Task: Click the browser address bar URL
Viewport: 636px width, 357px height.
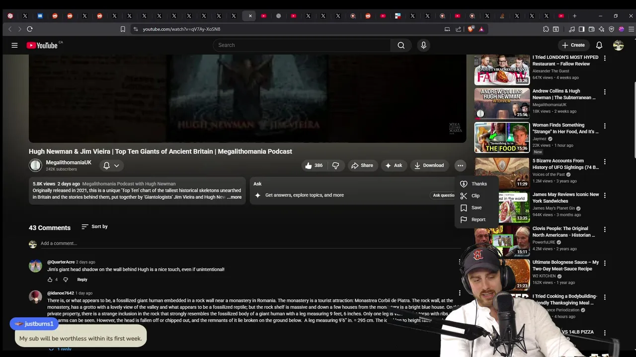Action: (x=181, y=29)
